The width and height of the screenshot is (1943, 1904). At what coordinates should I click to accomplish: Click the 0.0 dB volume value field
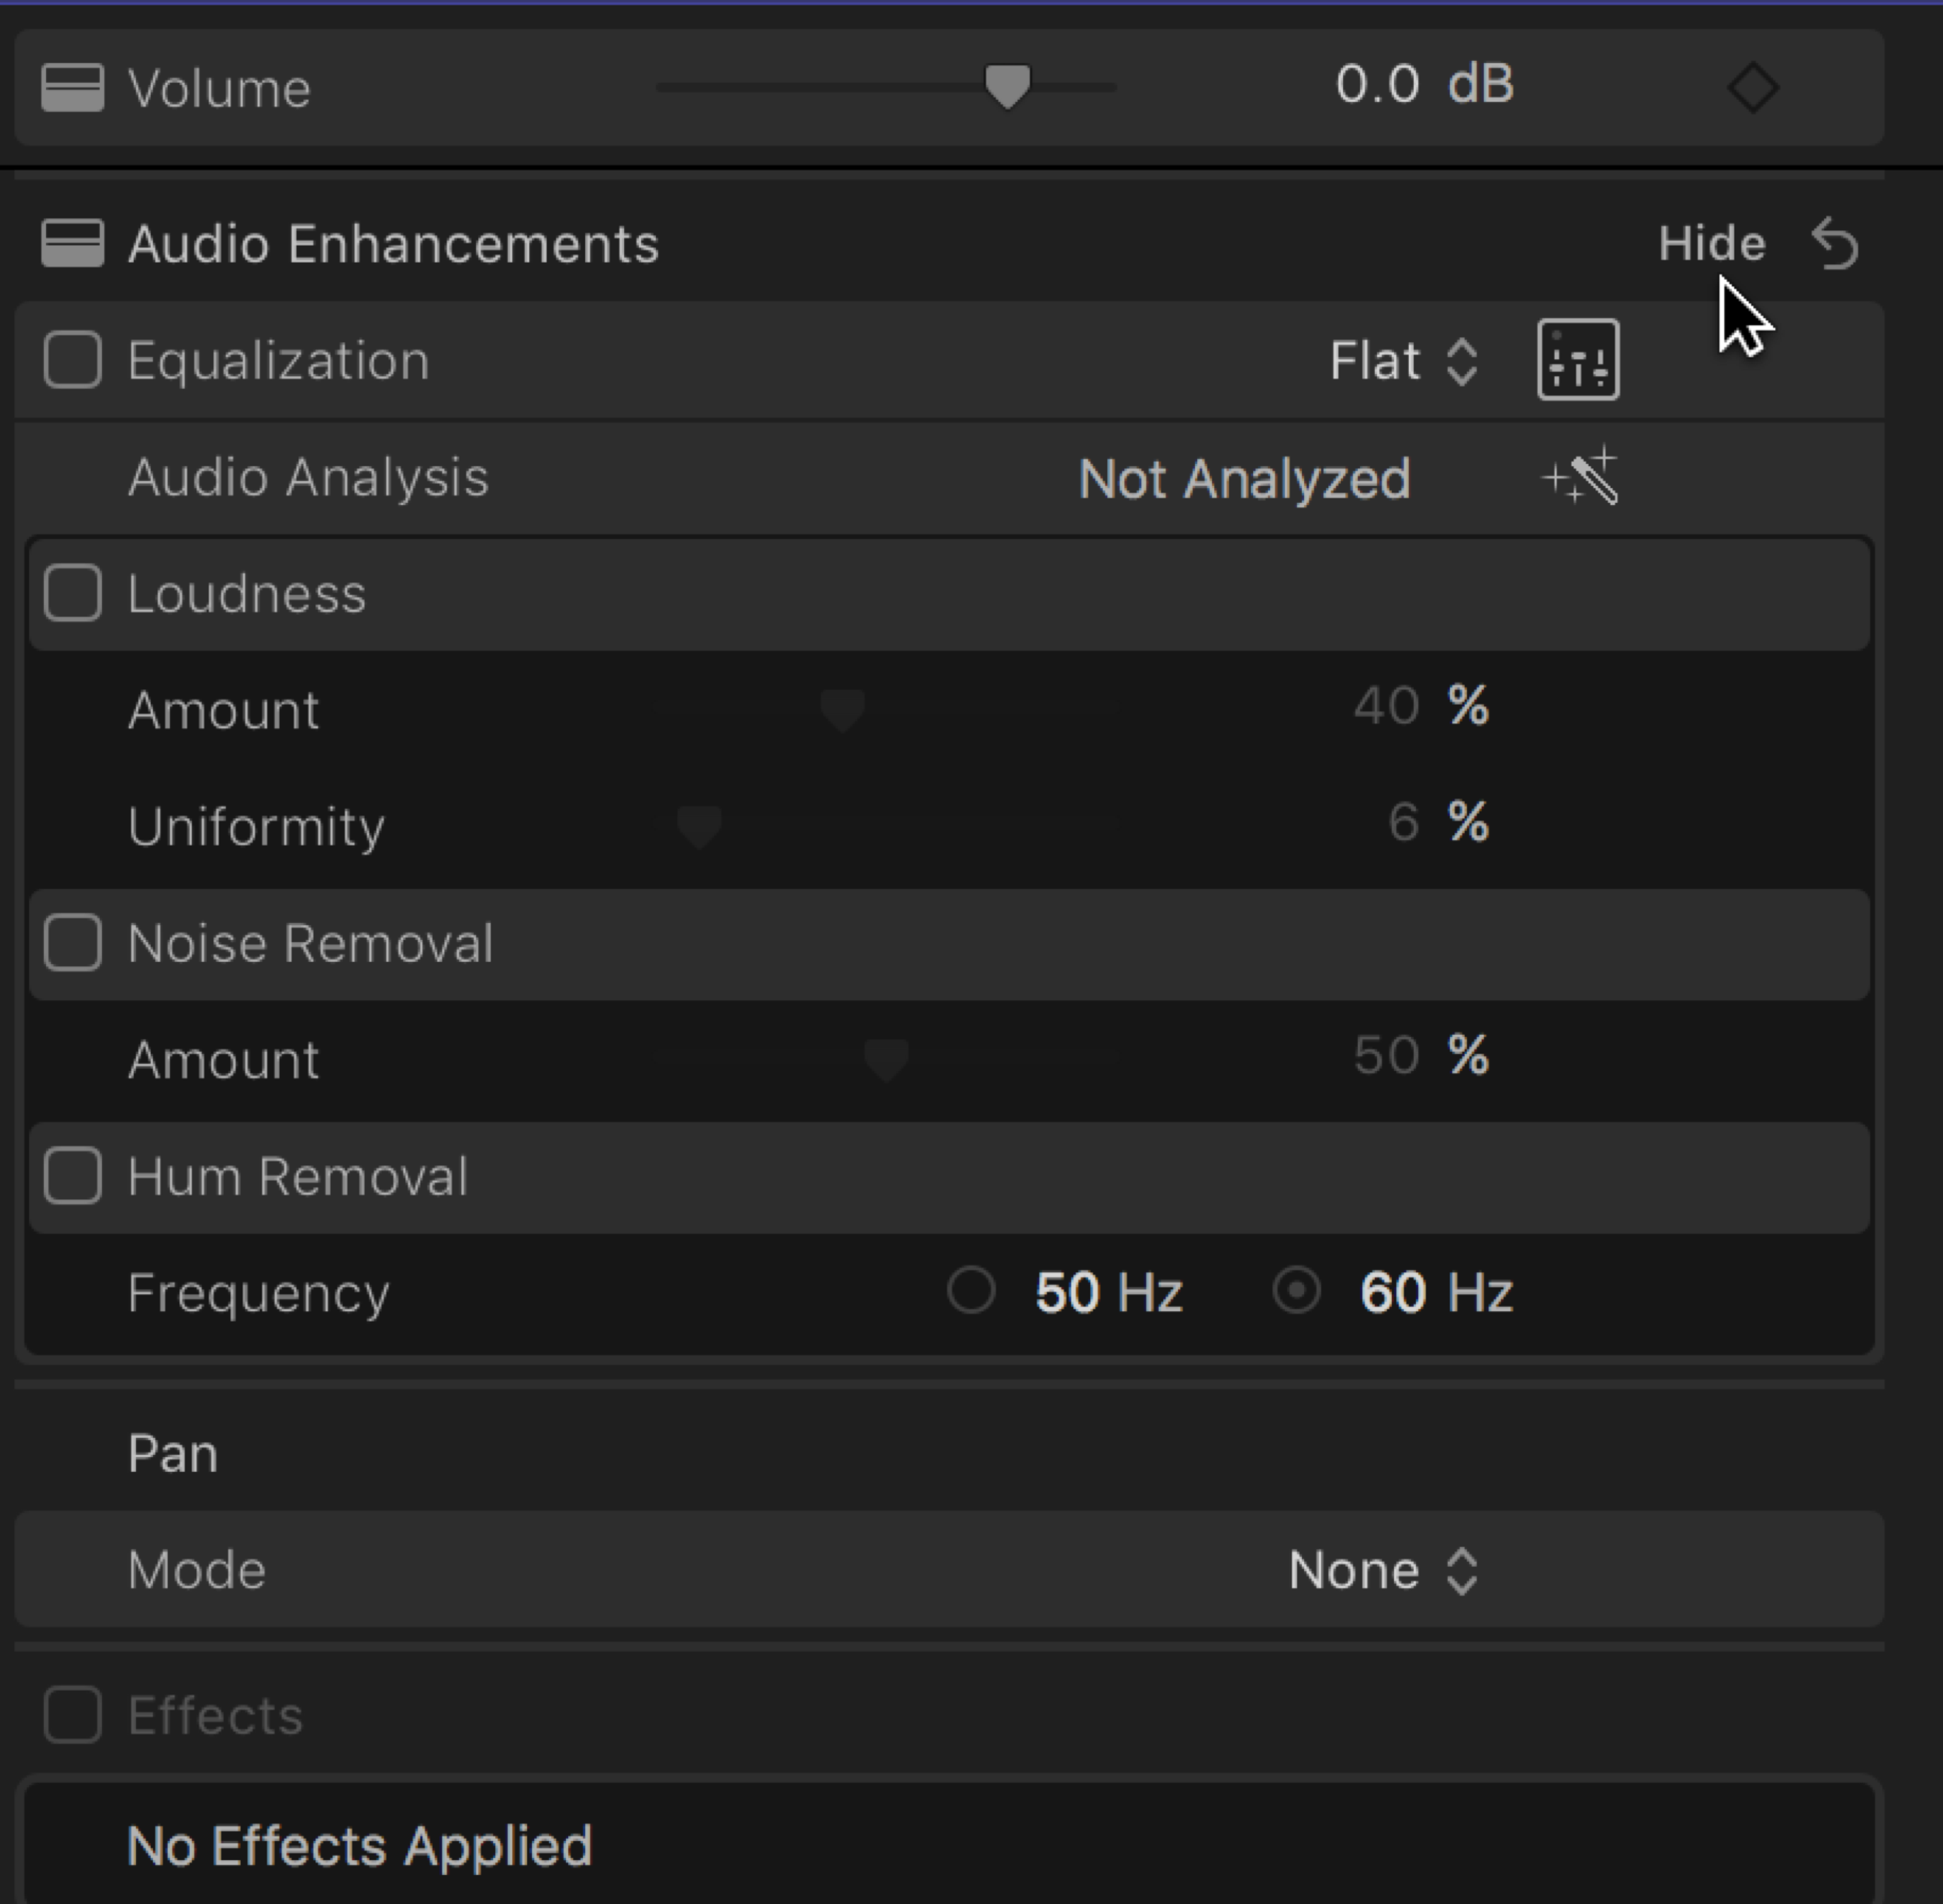point(1377,85)
